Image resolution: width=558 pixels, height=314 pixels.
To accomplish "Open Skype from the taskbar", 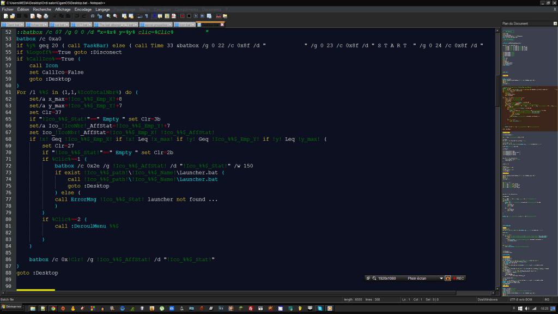I will click(x=319, y=309).
